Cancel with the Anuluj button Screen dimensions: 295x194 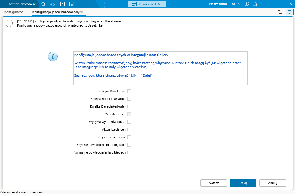(273, 183)
